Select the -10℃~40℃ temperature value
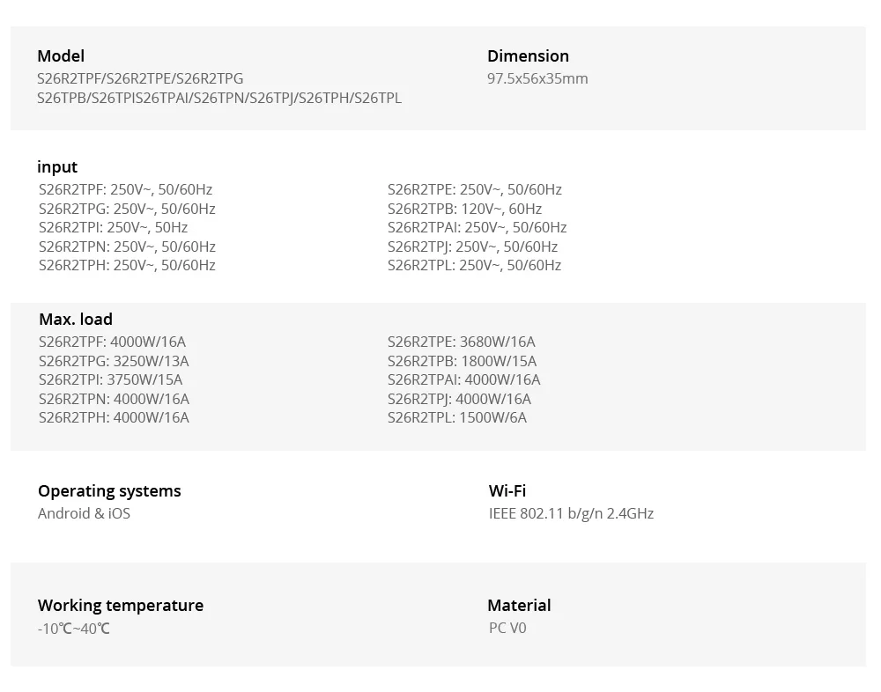 tap(74, 629)
